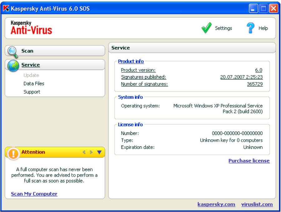
Task: Click the Operating system label
Action: coord(140,106)
